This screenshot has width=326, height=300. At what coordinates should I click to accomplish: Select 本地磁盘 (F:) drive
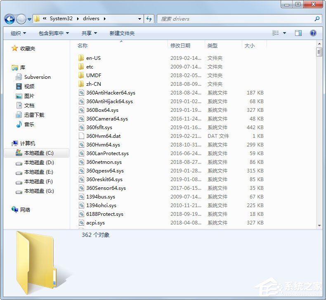pos(38,182)
